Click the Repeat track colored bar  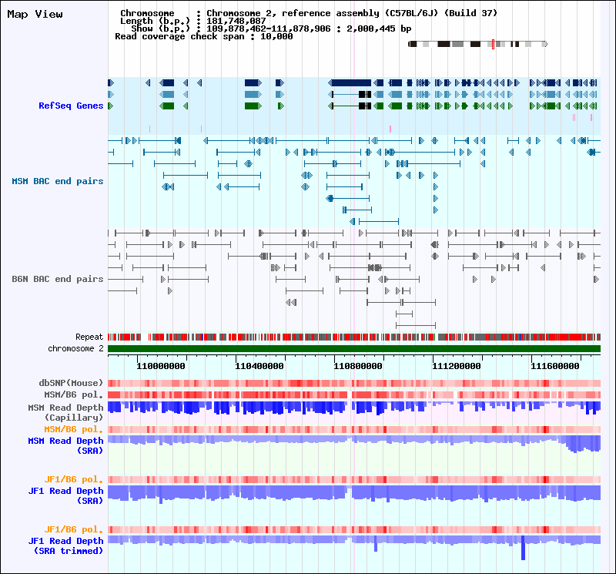pyautogui.click(x=354, y=337)
